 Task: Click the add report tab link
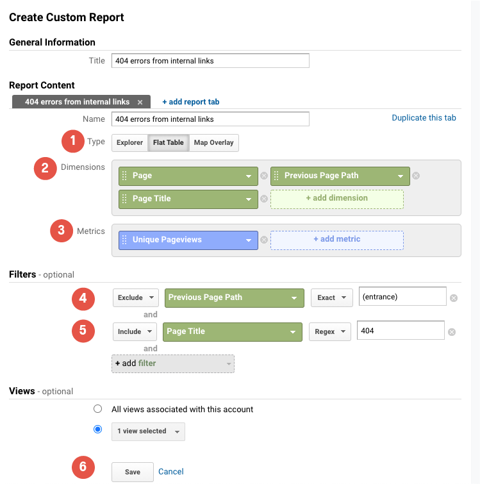[190, 102]
